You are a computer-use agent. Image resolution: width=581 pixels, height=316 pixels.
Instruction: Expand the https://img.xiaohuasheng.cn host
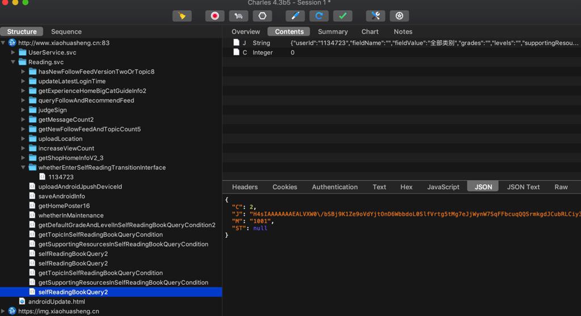(x=3, y=311)
